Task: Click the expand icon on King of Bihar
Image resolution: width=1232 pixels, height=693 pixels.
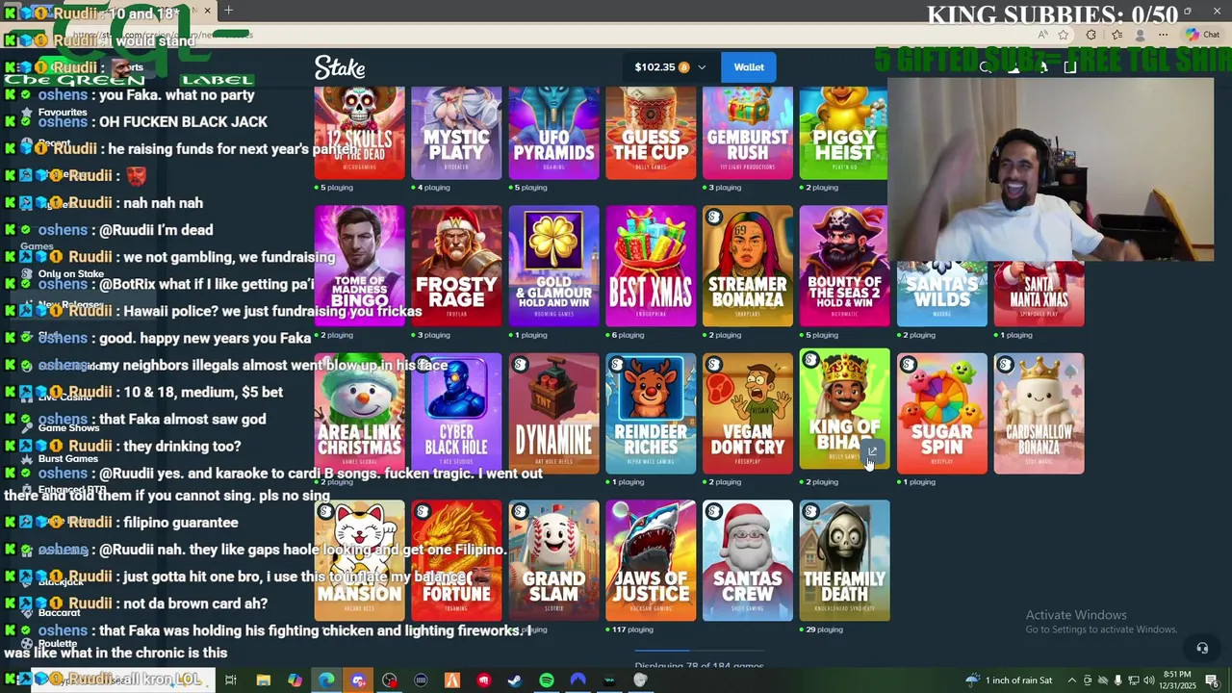Action: click(872, 451)
